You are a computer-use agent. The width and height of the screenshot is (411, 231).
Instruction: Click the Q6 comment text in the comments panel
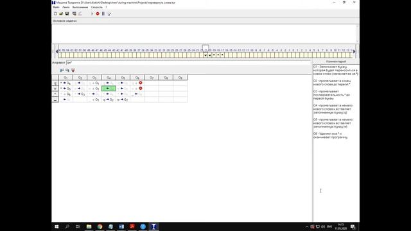[331, 135]
